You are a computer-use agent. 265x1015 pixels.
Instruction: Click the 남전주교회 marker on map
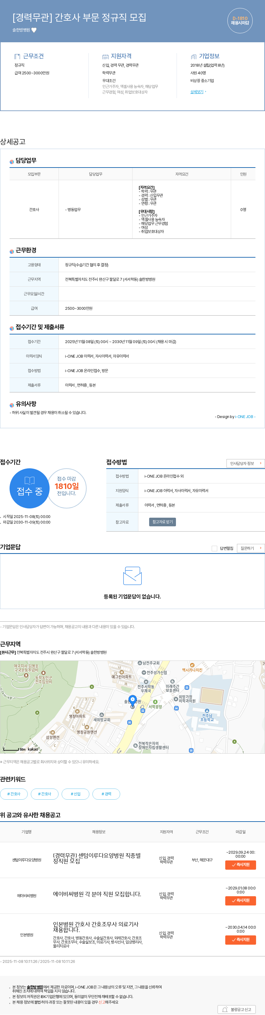tap(140, 663)
